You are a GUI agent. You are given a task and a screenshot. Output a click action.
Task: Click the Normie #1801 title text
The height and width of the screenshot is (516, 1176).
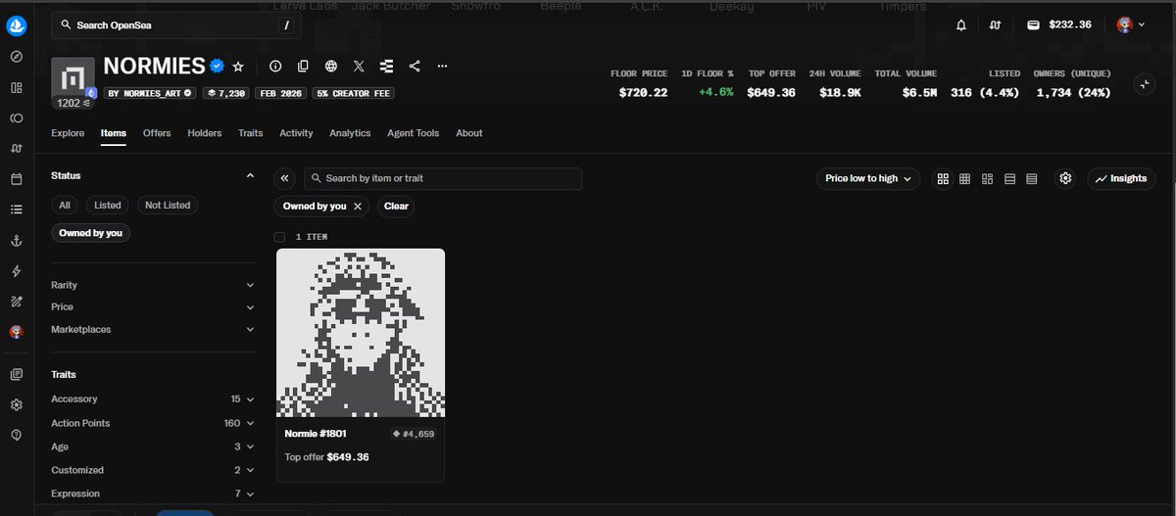316,434
